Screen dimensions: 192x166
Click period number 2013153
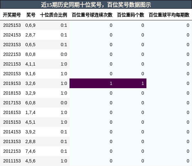pyautogui.click(x=12, y=141)
